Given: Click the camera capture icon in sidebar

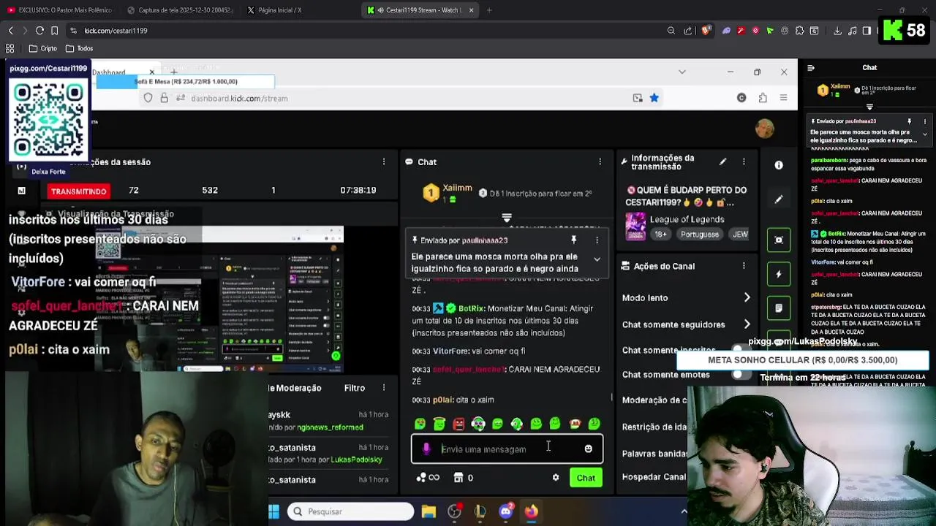Looking at the screenshot, I should (x=779, y=240).
